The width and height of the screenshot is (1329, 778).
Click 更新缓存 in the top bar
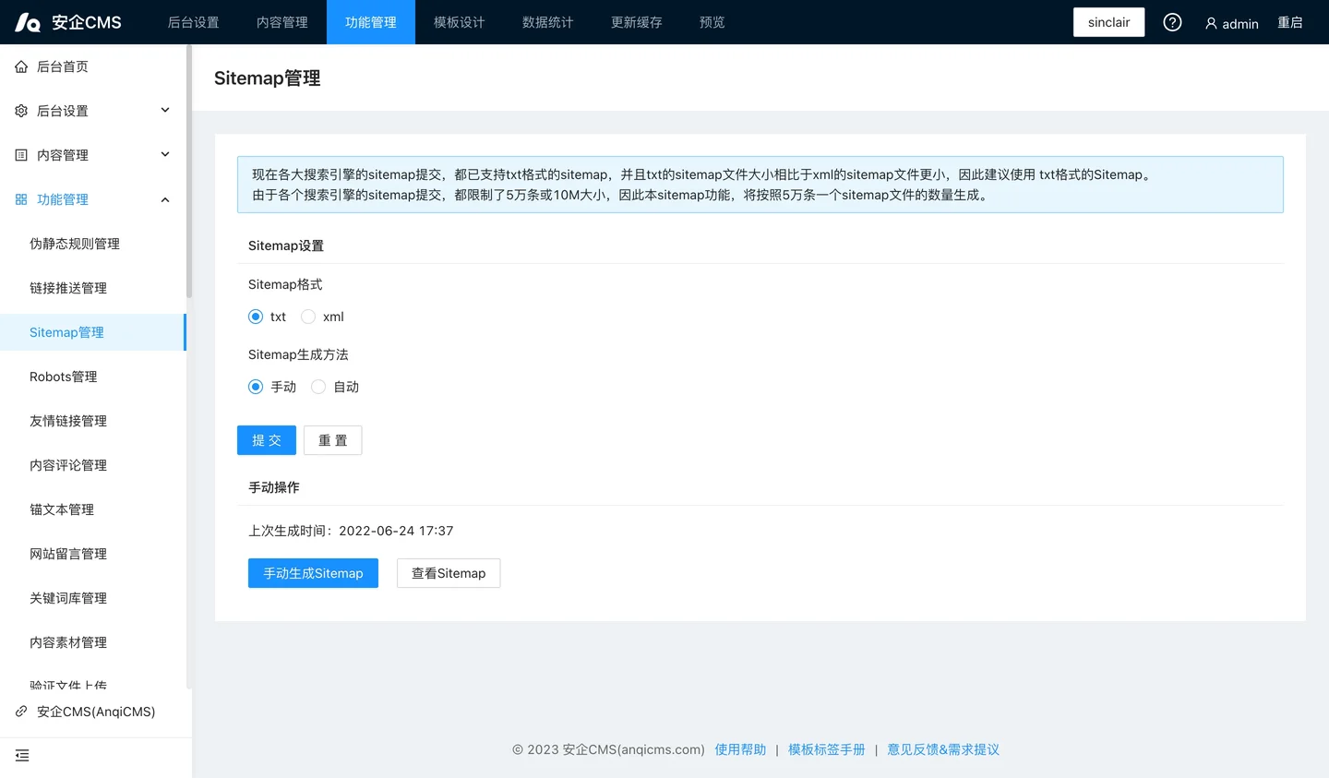click(x=637, y=22)
